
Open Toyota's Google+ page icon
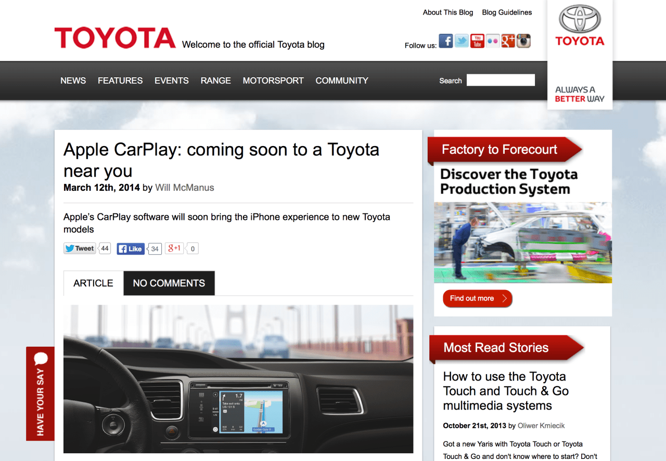[508, 41]
